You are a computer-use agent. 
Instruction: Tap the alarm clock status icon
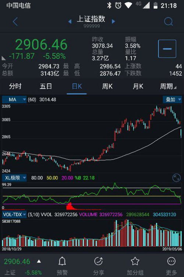(x=118, y=6)
